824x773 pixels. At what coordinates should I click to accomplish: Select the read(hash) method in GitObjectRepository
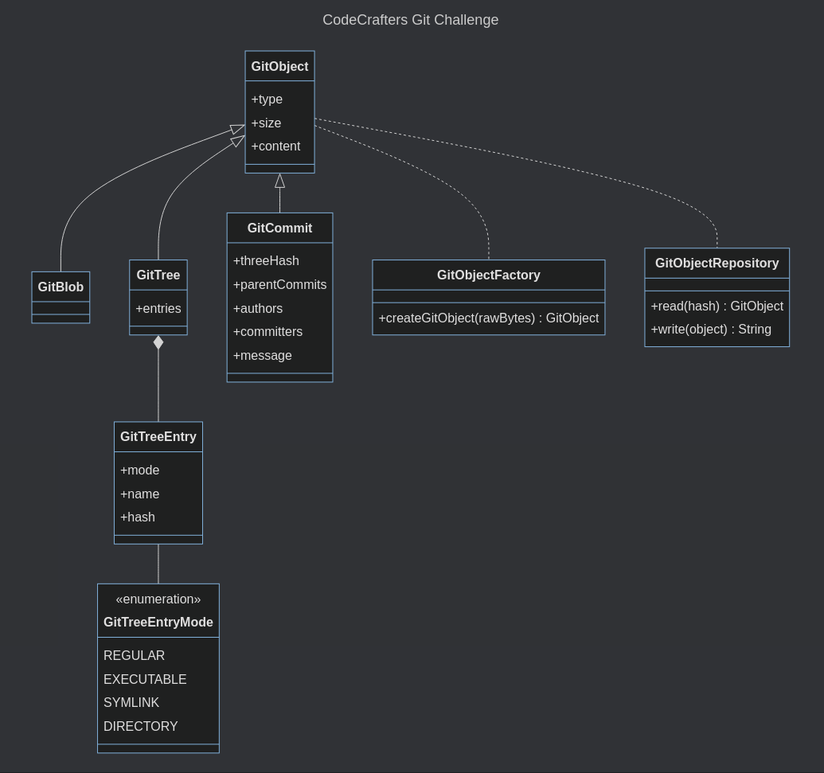[717, 306]
